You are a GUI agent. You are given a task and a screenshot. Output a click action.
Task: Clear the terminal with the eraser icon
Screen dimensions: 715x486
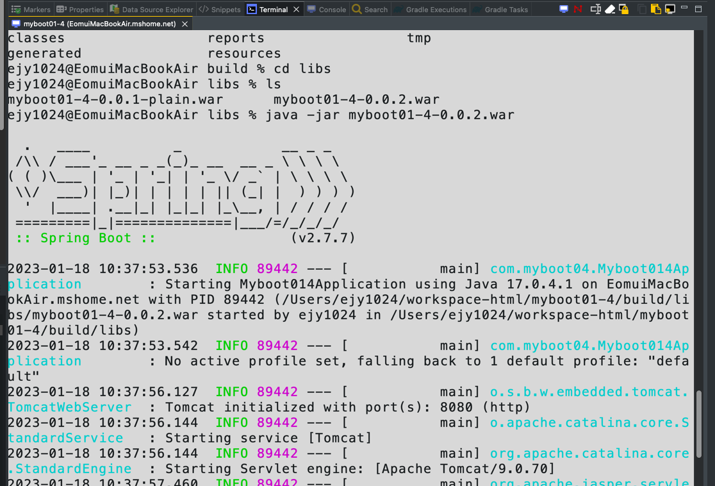[610, 9]
